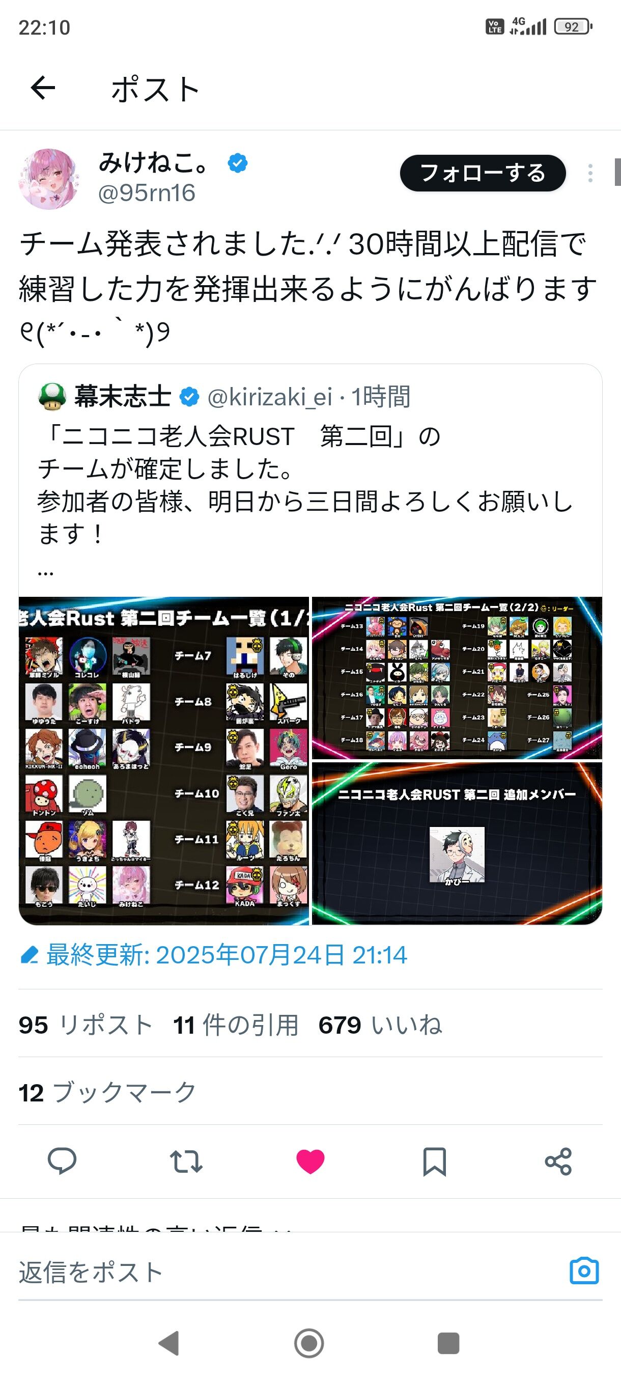Open the camera icon in the reply bar

click(x=584, y=1271)
